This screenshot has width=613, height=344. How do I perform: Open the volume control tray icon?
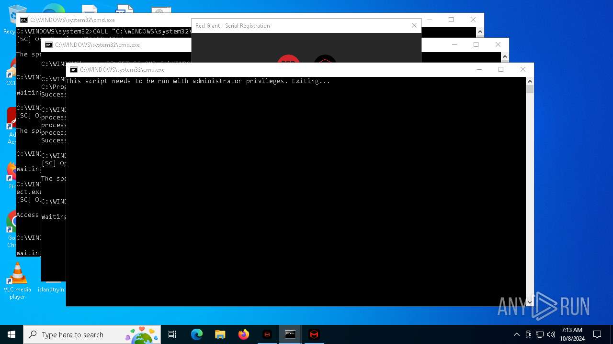tap(551, 334)
